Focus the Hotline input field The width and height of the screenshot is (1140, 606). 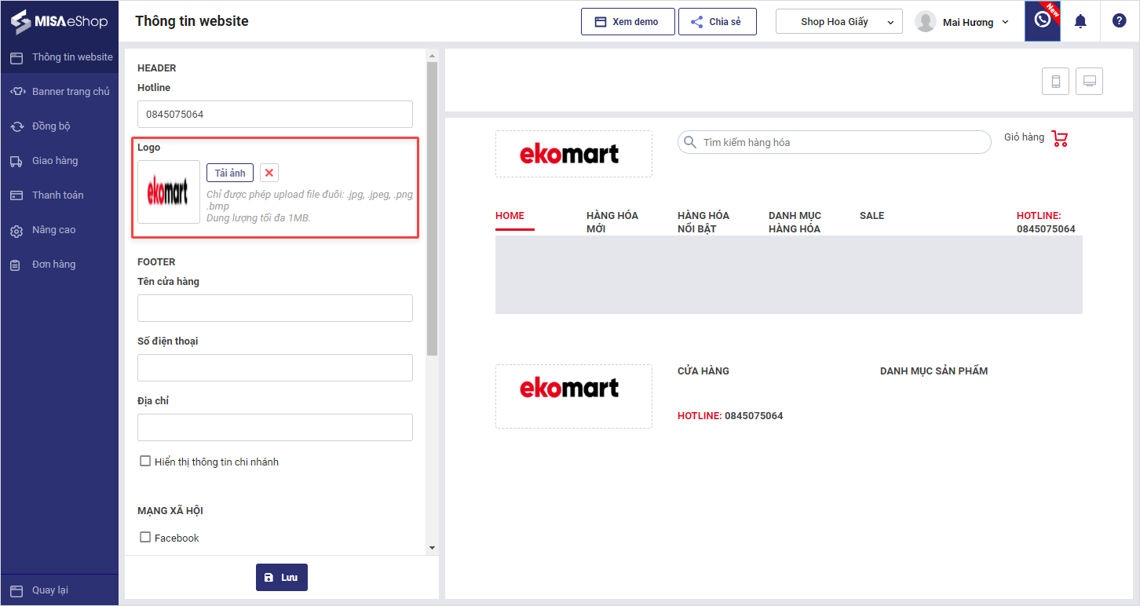click(x=275, y=114)
